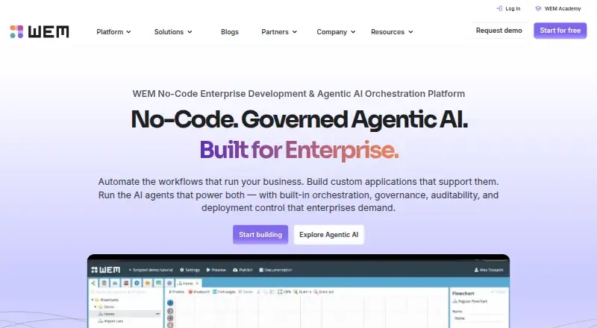Open WEM Academy link

[558, 8]
